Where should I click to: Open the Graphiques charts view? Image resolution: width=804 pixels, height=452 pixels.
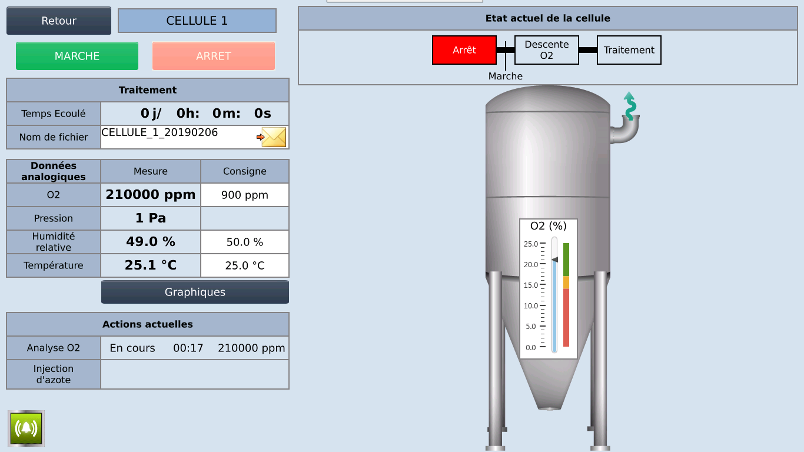195,292
